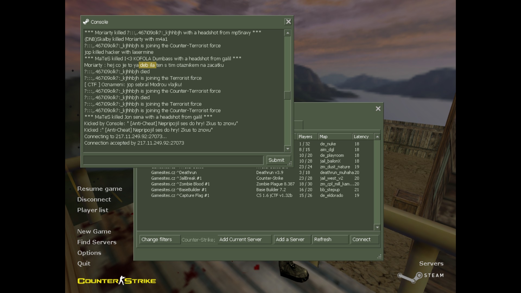Select Resume game menu item
Image resolution: width=521 pixels, height=293 pixels.
[x=100, y=189]
